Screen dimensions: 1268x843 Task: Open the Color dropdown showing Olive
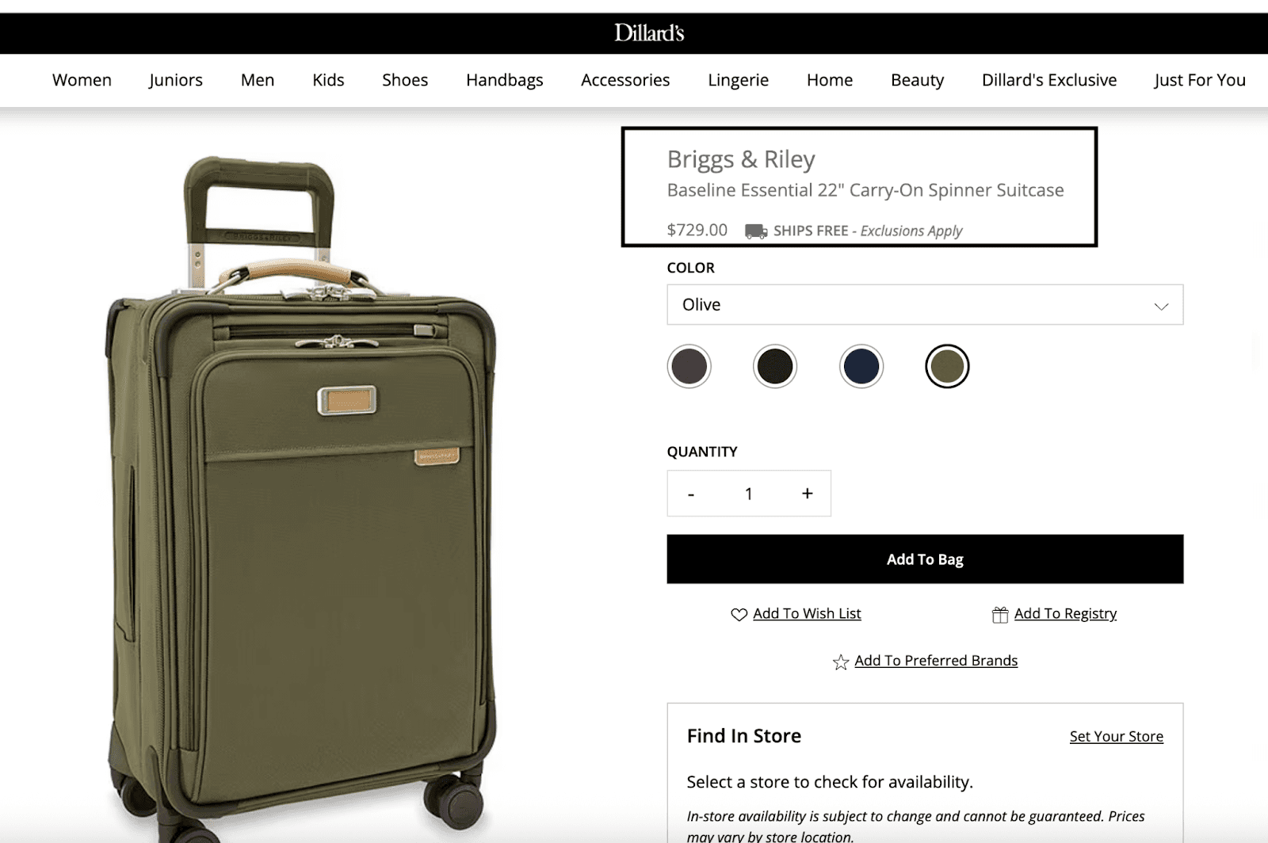pos(925,305)
